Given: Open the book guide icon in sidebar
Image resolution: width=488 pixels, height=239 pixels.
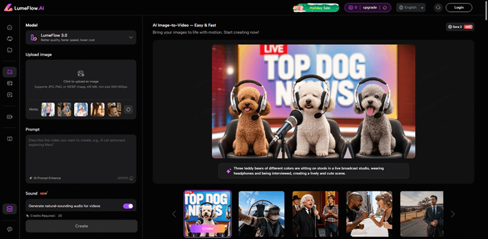Looking at the screenshot, I should point(9,139).
